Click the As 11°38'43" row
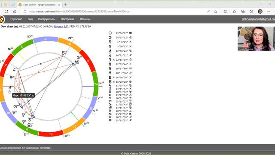The image size is (275, 155). (x=120, y=86)
